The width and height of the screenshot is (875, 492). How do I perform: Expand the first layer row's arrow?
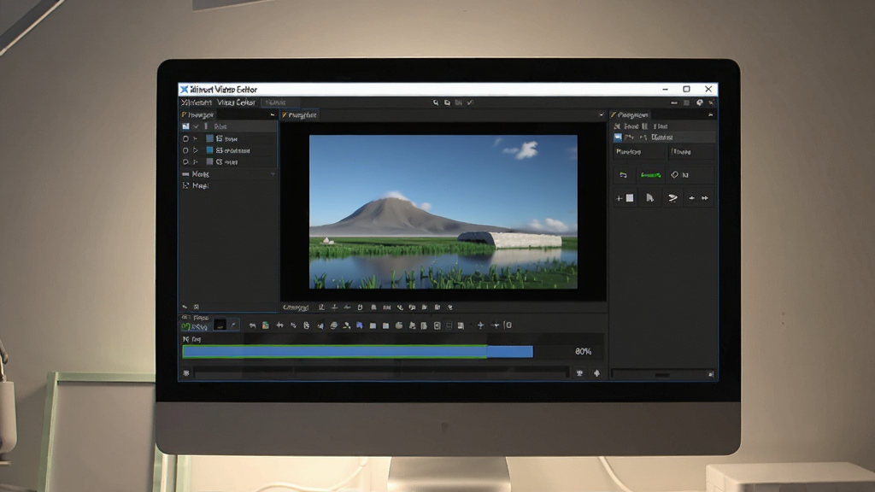(196, 139)
